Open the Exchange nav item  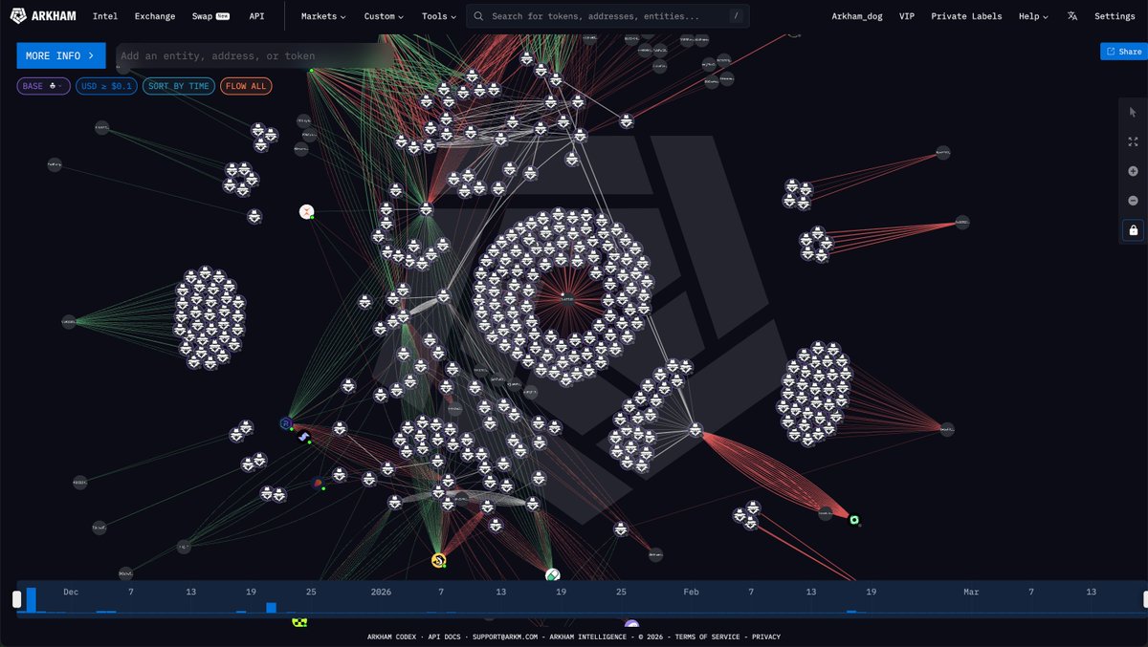pos(155,16)
